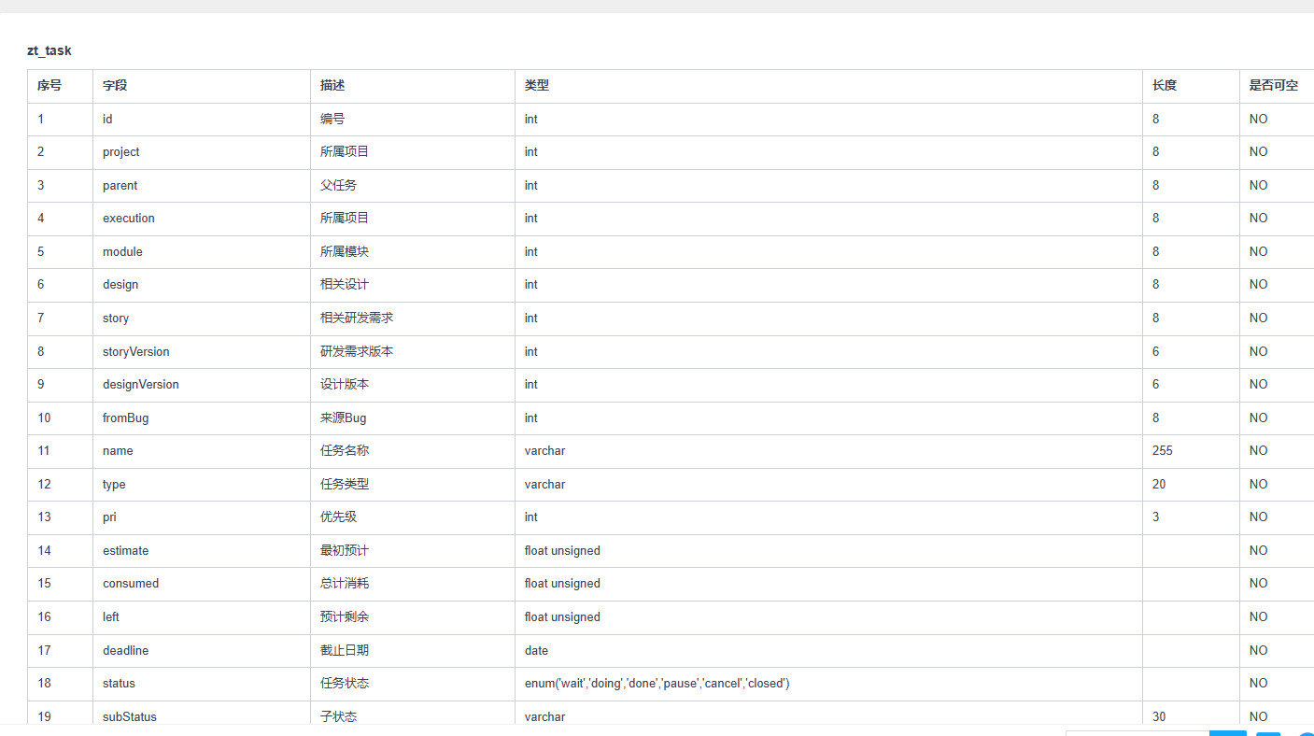Click the 类型 column header
This screenshot has height=736, width=1314.
pyautogui.click(x=533, y=85)
